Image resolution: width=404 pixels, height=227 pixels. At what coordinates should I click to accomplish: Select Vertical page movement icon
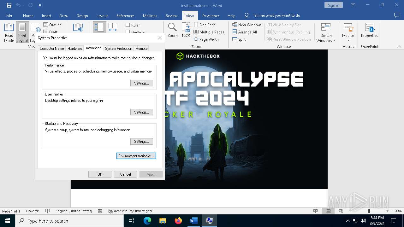pos(99,27)
